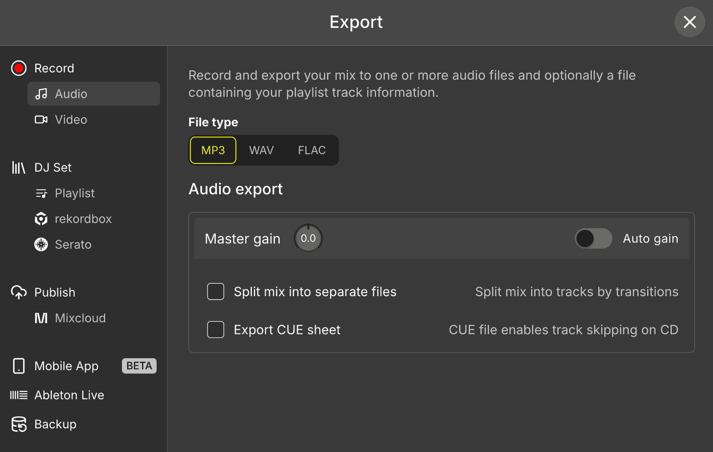
Task: Click the Serato vinyl icon
Action: (41, 244)
